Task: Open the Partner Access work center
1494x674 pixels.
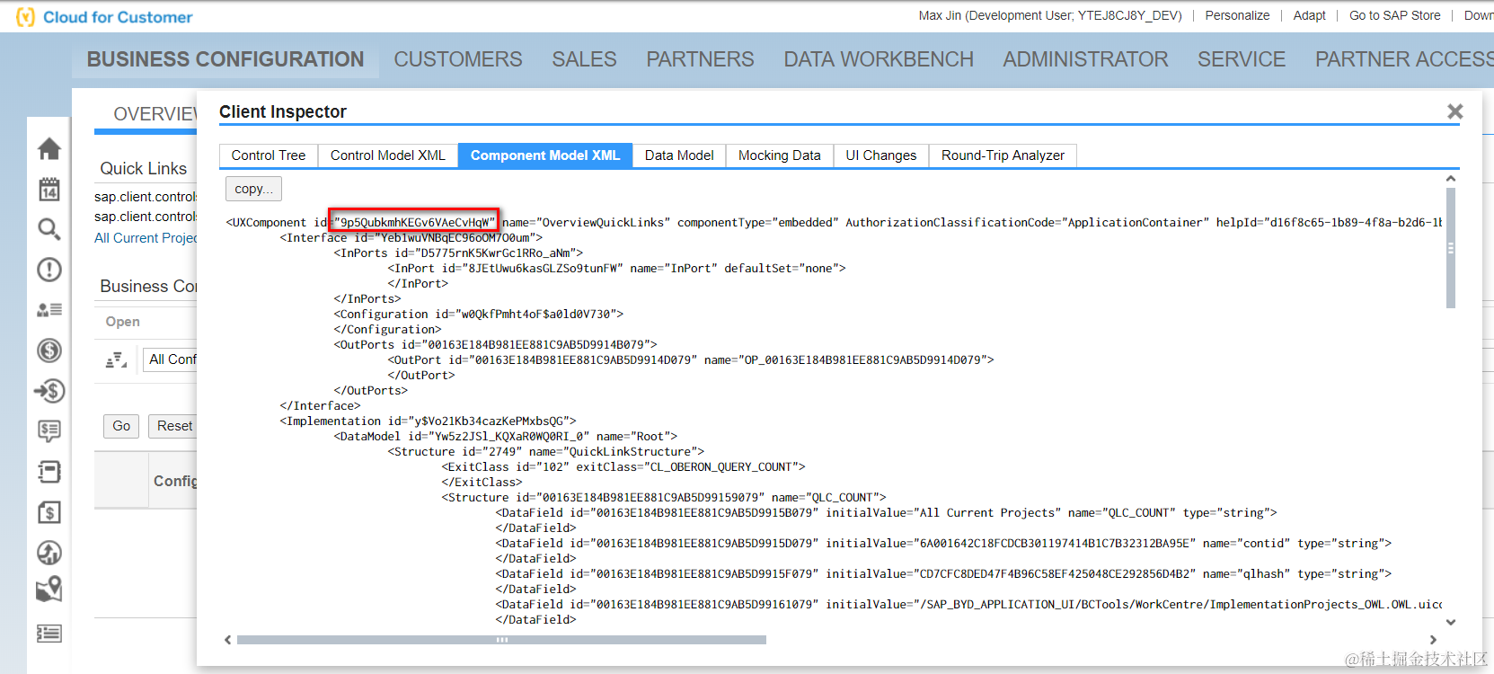Action: pos(1404,59)
